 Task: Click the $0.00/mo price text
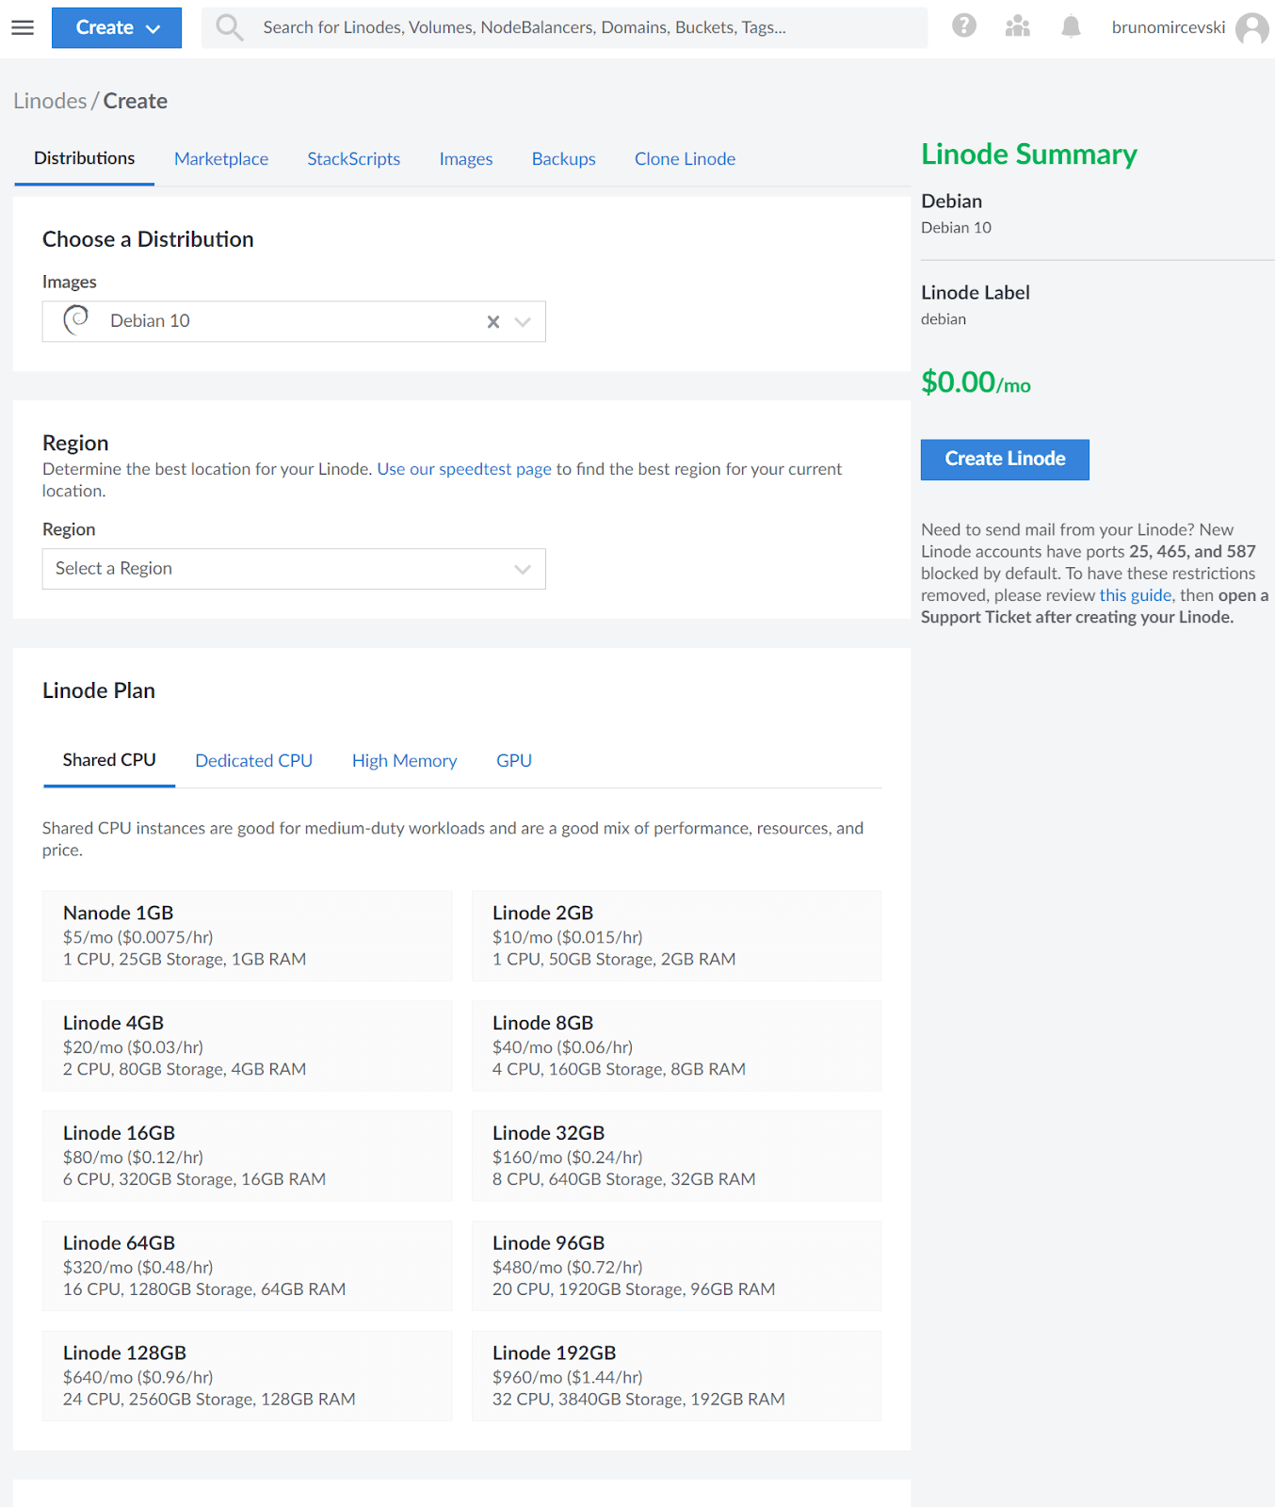click(976, 382)
